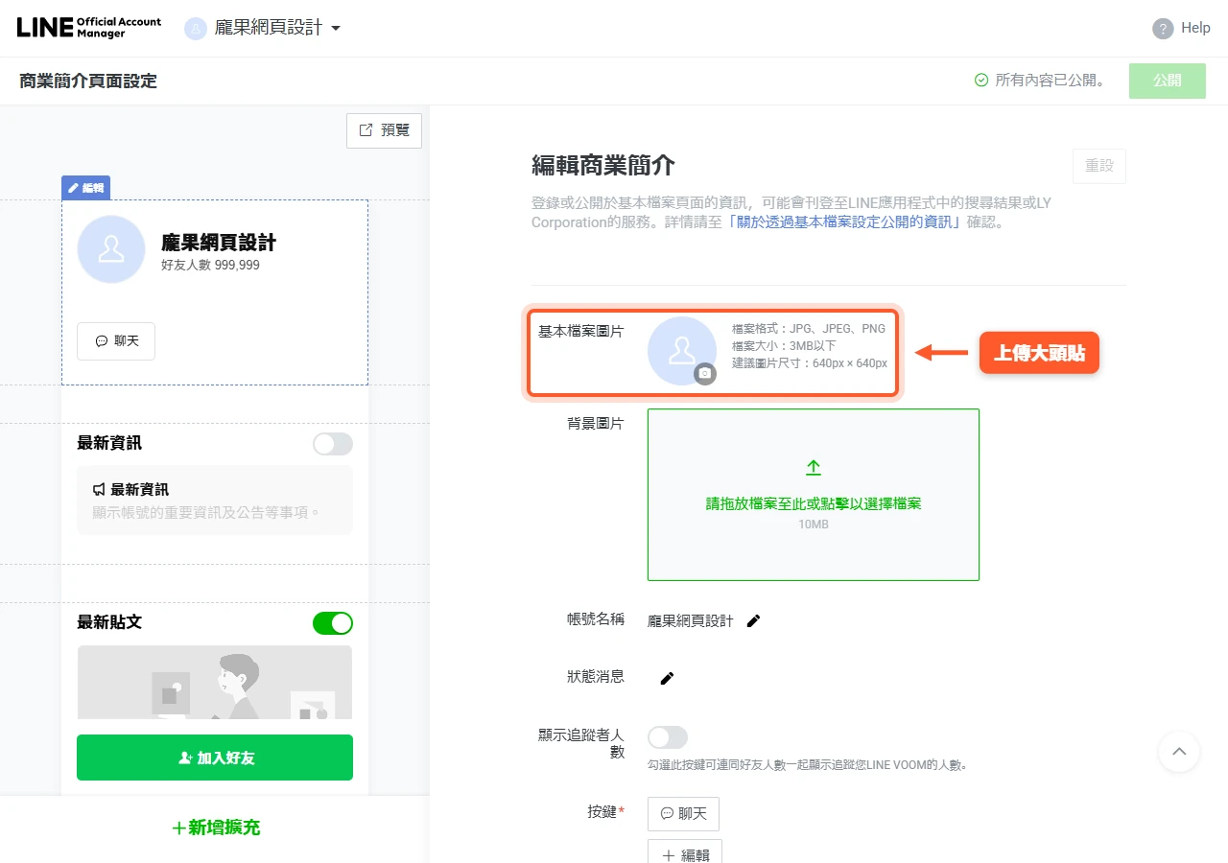Toggle the 最新資訊 switch on
The width and height of the screenshot is (1228, 863).
click(333, 444)
